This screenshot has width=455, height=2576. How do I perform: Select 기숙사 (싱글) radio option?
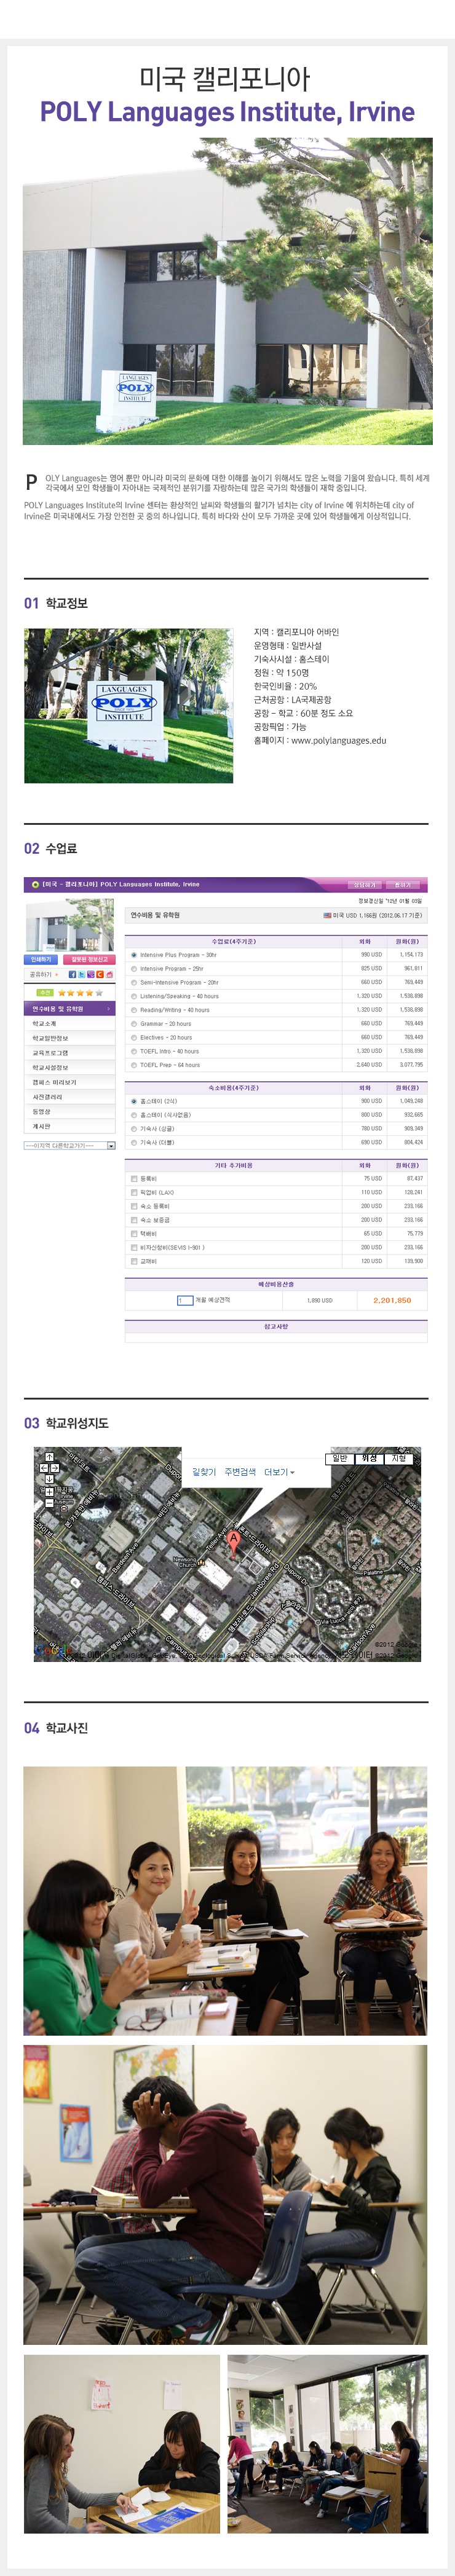click(134, 1129)
